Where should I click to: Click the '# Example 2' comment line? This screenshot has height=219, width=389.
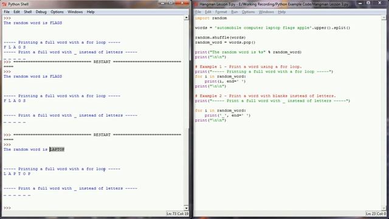coord(265,96)
